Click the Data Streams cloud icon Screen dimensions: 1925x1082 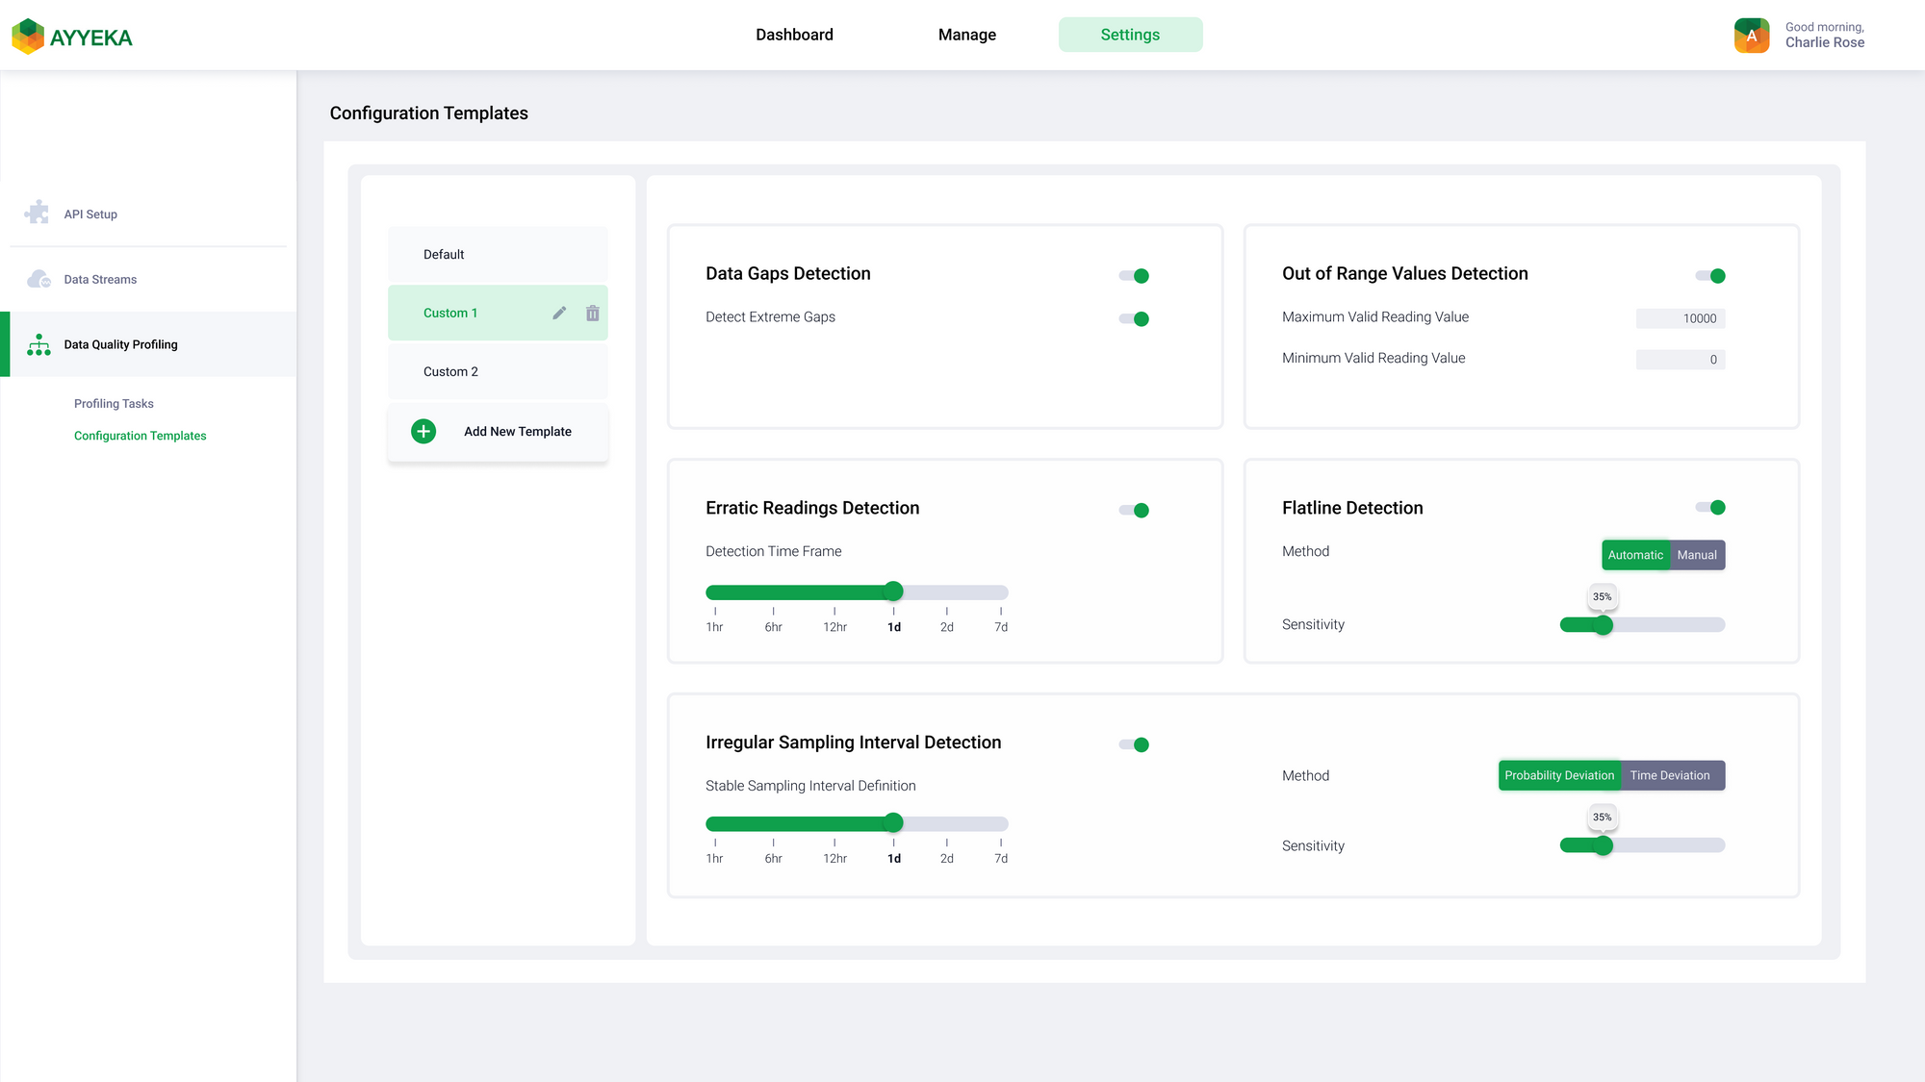point(38,279)
